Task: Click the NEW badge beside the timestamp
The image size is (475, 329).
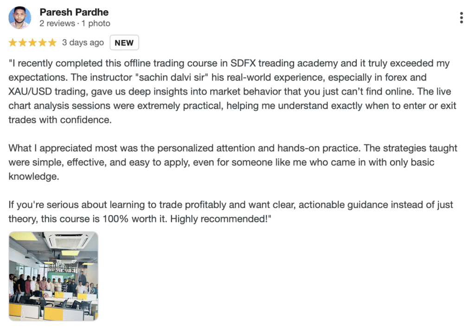Action: pos(124,43)
